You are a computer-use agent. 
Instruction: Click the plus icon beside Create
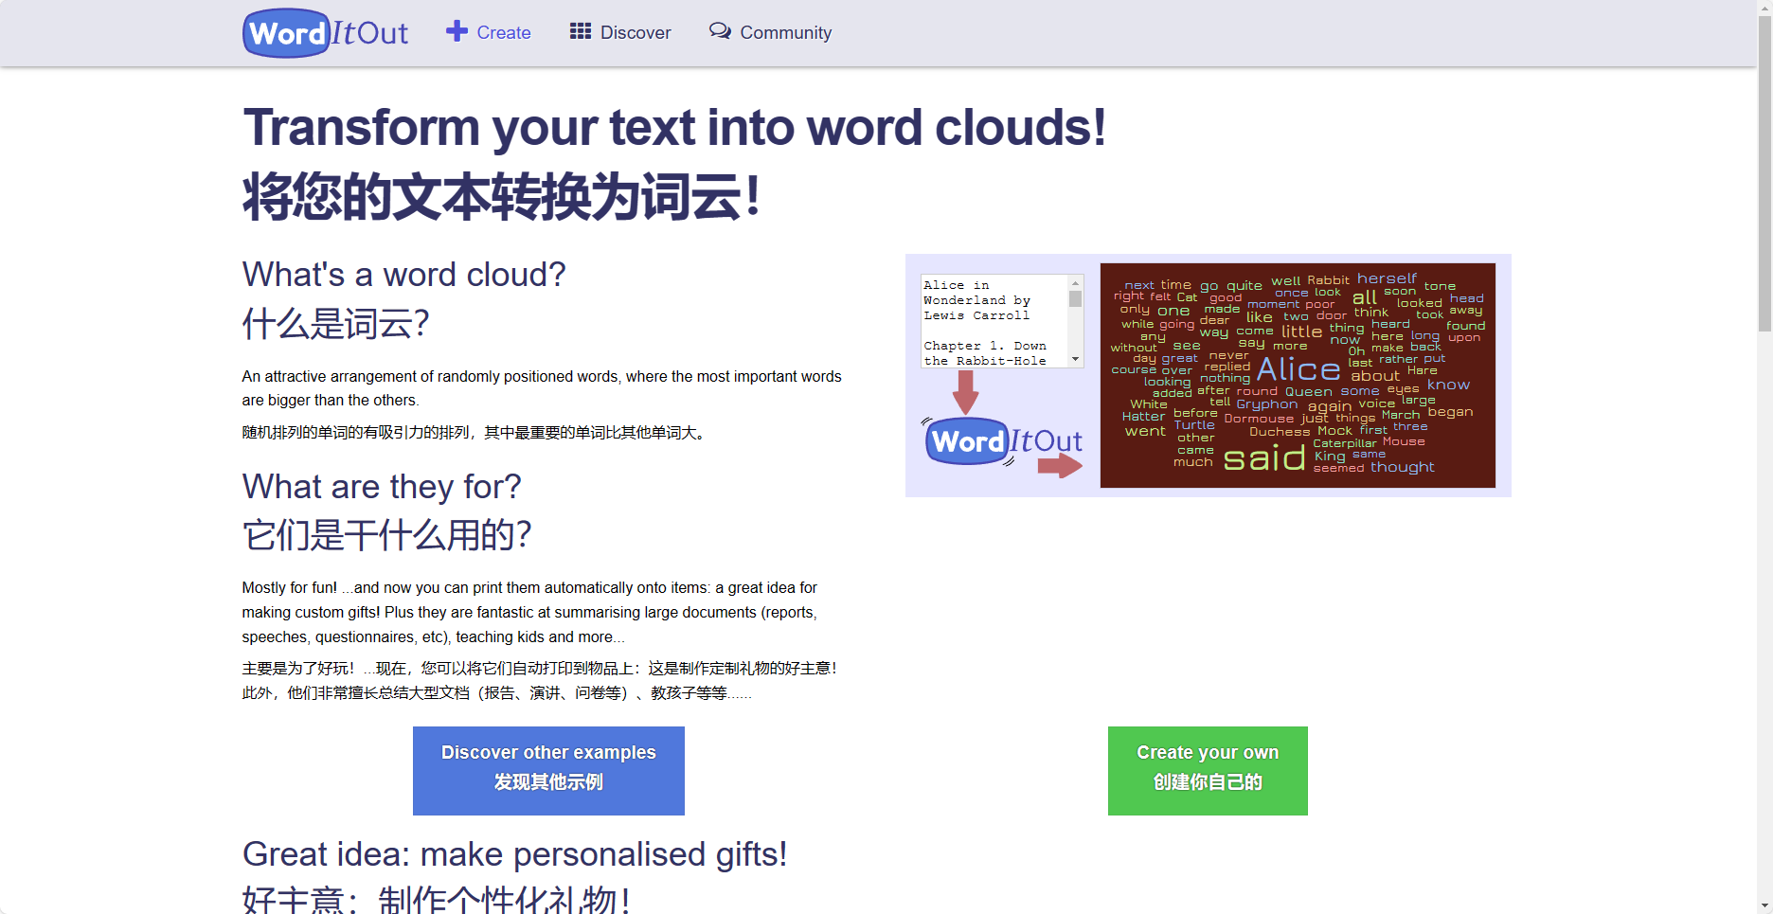click(457, 31)
